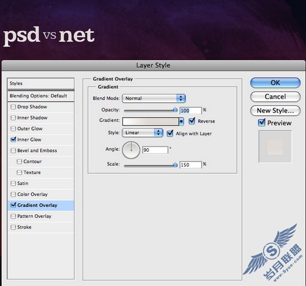Click the Opacity slider handle
The height and width of the screenshot is (286, 306).
coord(175,110)
